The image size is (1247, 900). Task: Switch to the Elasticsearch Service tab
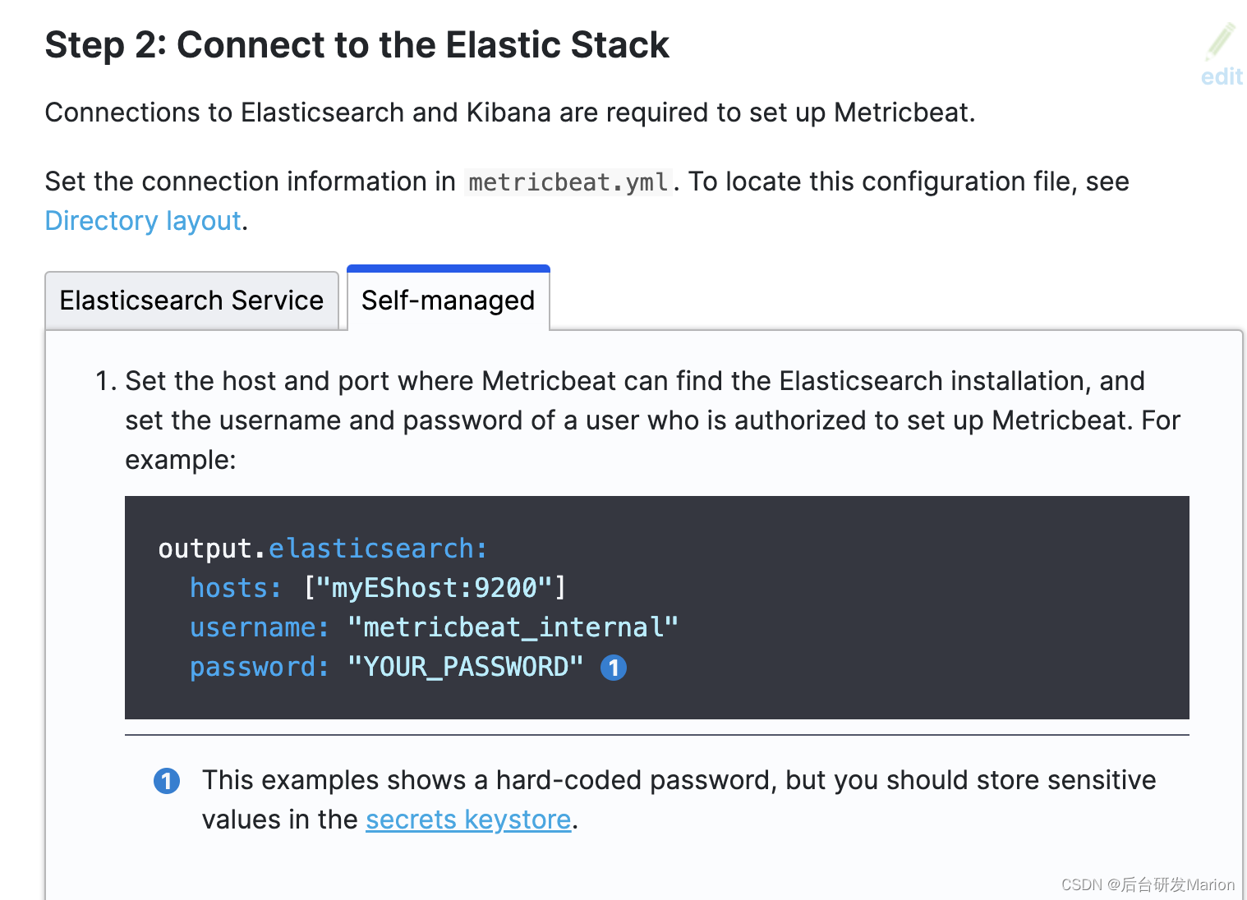tap(191, 301)
